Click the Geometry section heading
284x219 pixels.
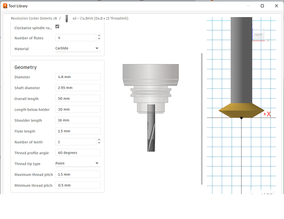coord(25,67)
